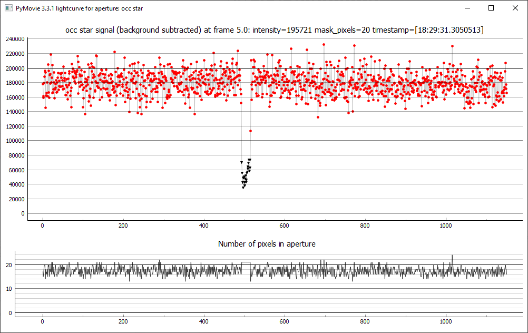Image resolution: width=528 pixels, height=333 pixels.
Task: Click the flat rectangular segment in aperture plot
Action: [246, 262]
